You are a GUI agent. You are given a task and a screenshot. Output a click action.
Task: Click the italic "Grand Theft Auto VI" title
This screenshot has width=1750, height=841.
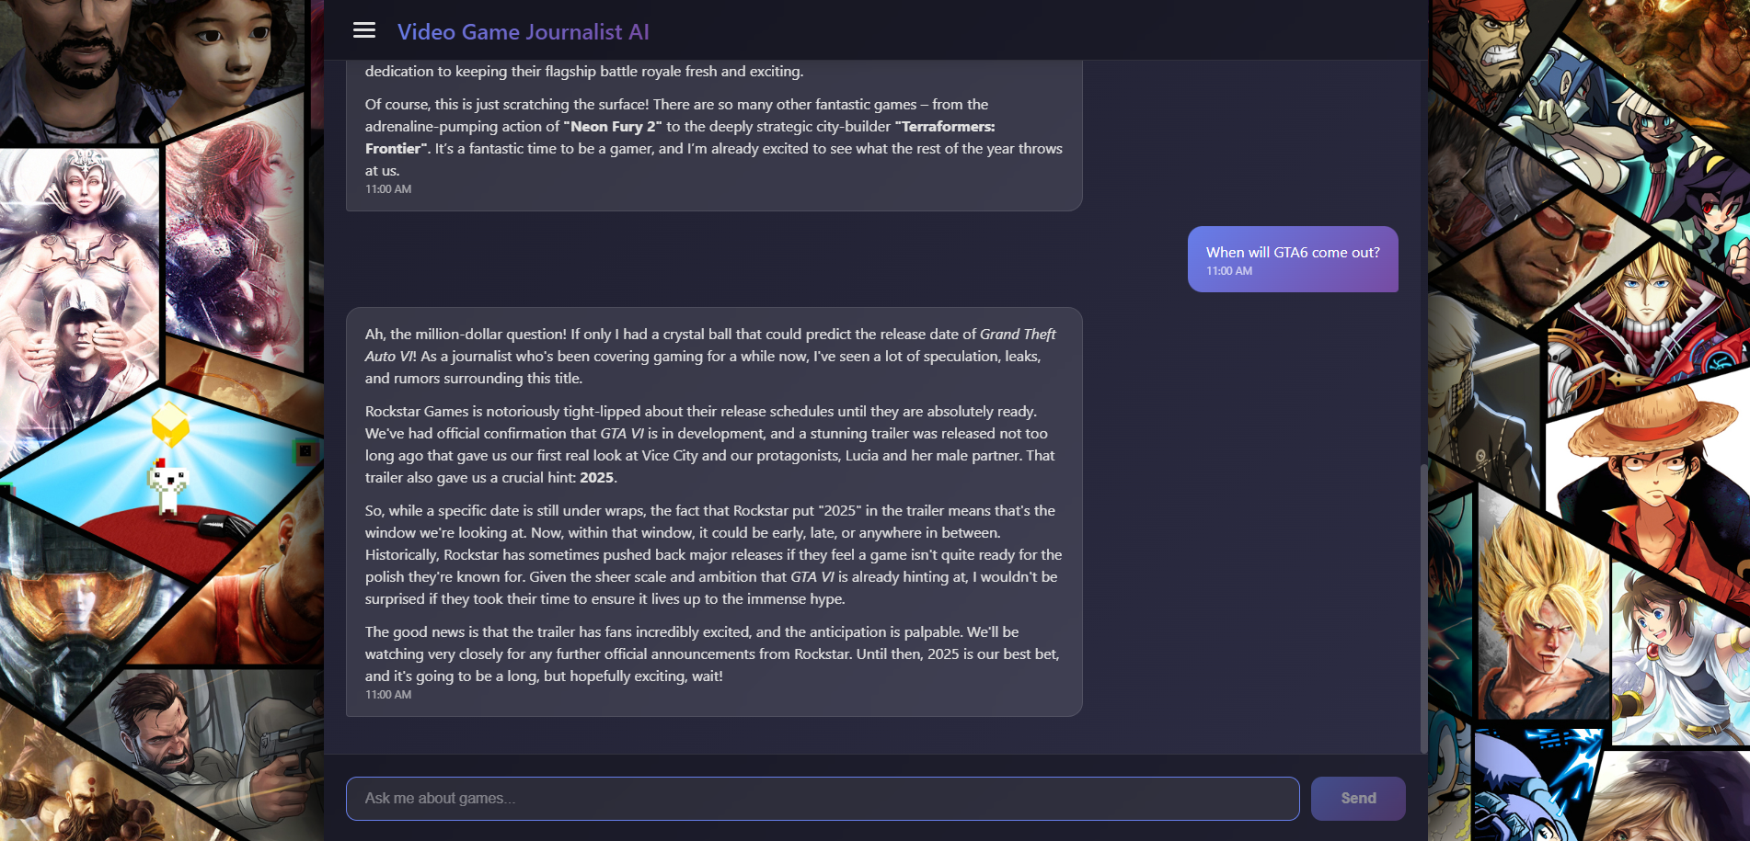(1017, 335)
